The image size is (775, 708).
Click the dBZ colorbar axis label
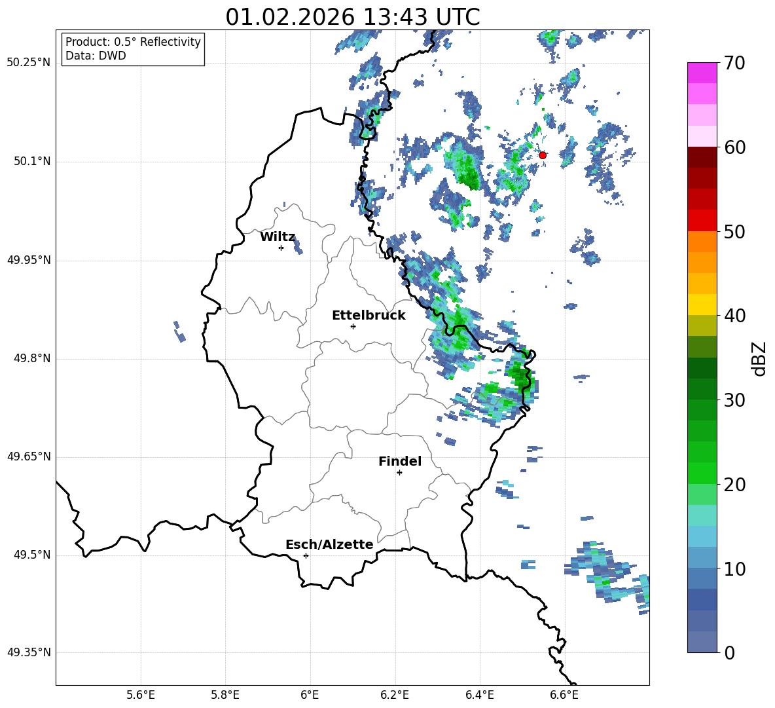click(x=760, y=358)
